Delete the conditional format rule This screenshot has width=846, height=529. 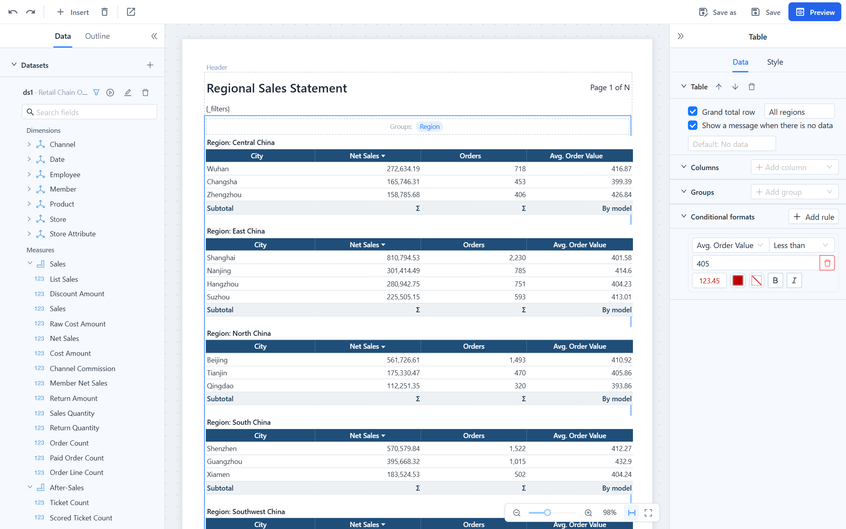point(827,263)
